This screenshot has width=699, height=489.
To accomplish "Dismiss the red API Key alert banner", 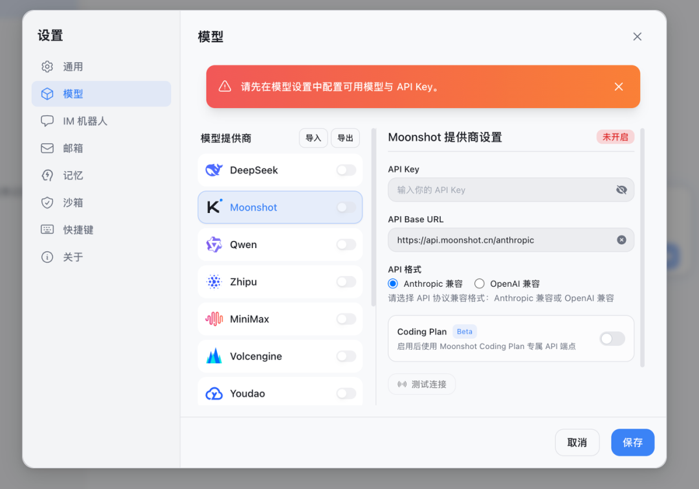I will [618, 87].
